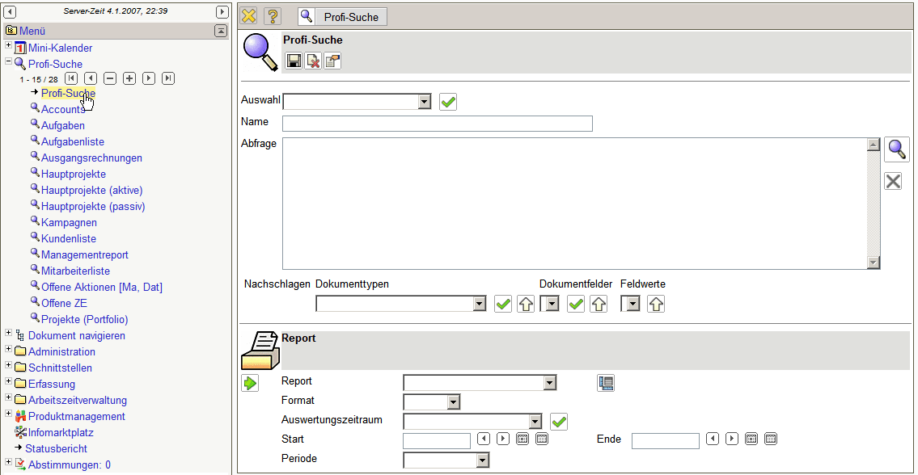Click the up arrow next to Feldwerte

(656, 304)
